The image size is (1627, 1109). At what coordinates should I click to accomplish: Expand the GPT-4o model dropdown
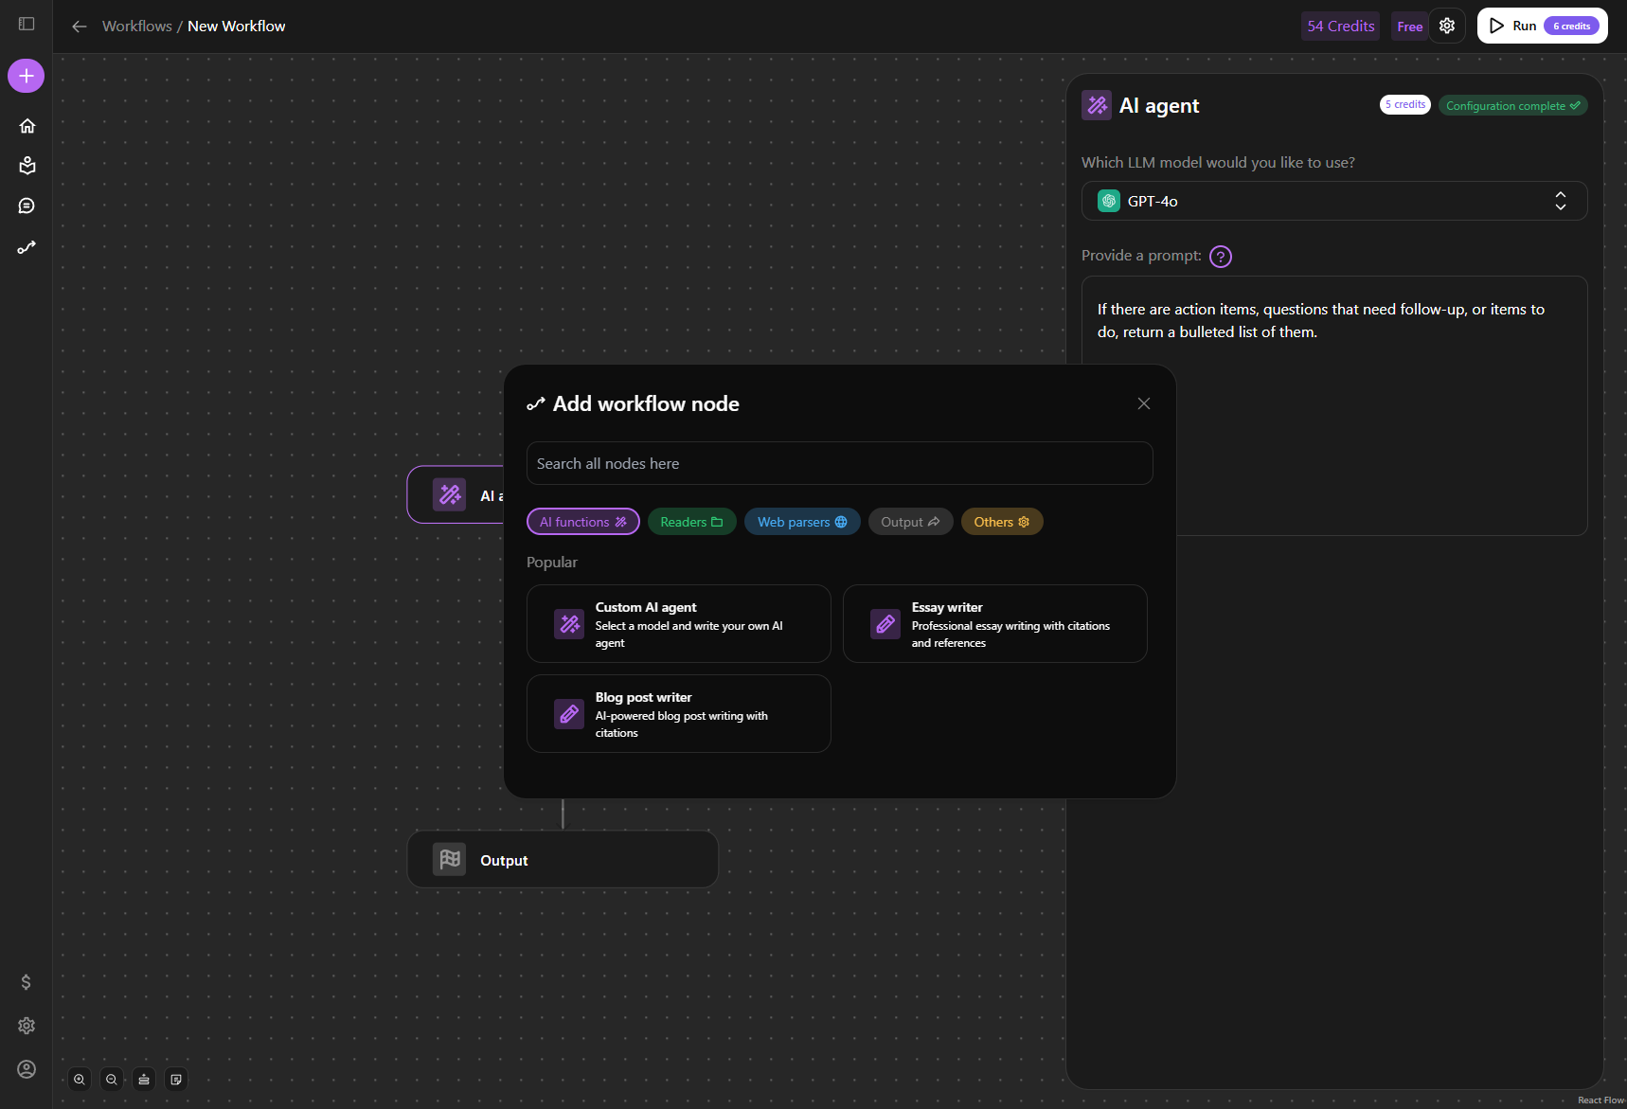[x=1333, y=201]
